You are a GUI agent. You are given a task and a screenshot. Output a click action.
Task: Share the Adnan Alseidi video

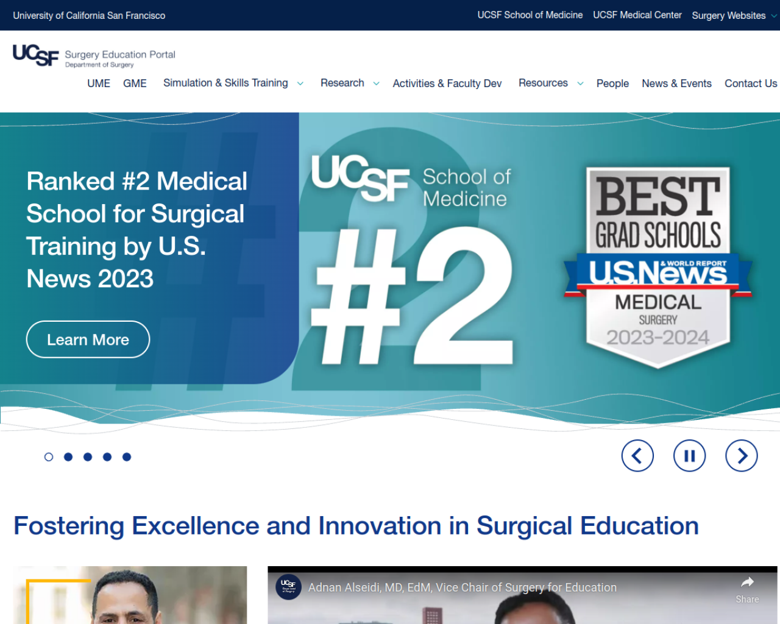(x=747, y=589)
